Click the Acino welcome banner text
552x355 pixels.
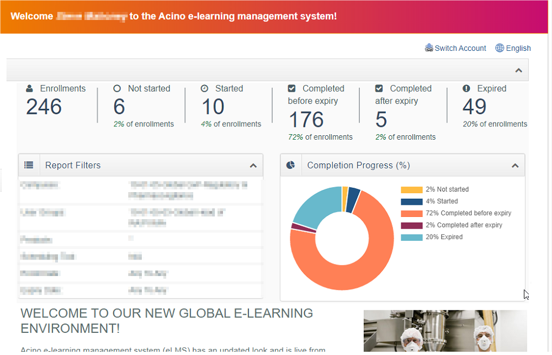(x=173, y=16)
